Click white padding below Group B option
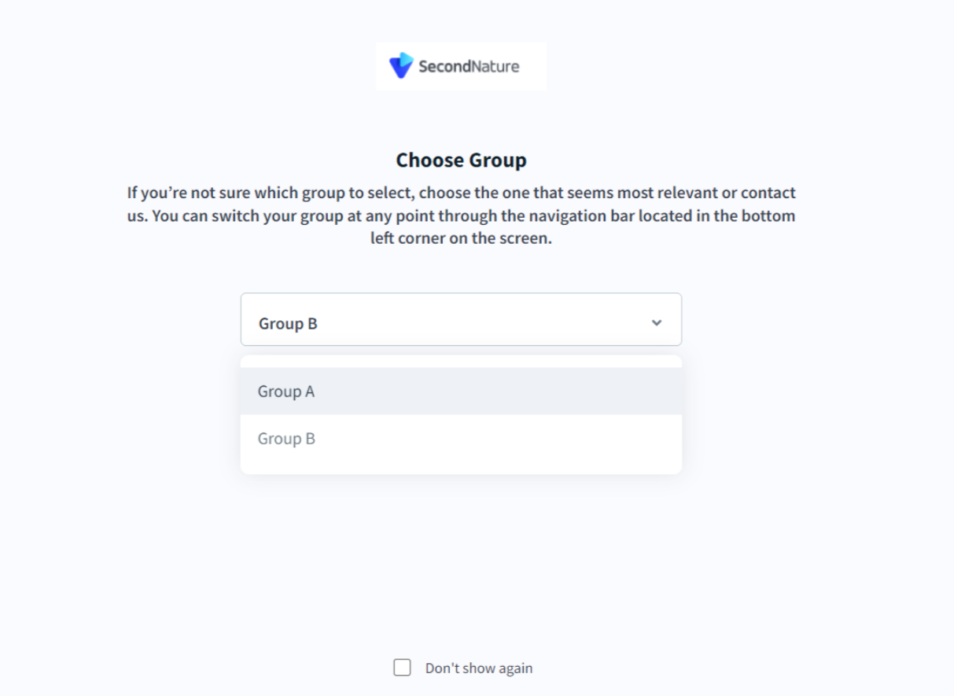This screenshot has height=696, width=954. 461,467
